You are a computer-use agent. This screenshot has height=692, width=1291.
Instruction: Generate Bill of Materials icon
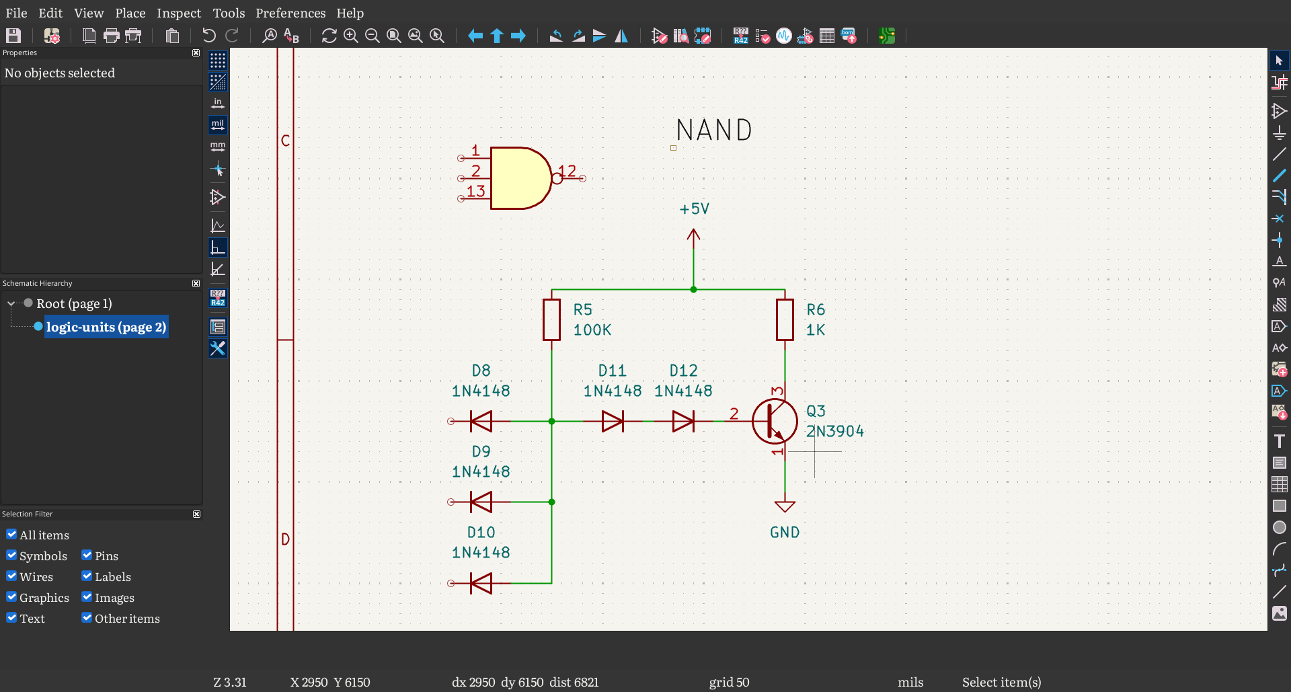[849, 36]
